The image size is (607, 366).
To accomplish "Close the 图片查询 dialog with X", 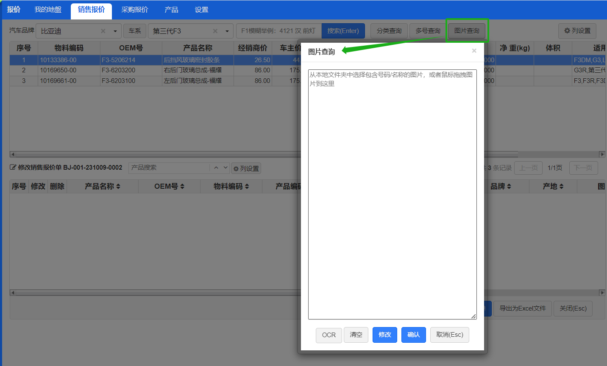I will tap(474, 51).
